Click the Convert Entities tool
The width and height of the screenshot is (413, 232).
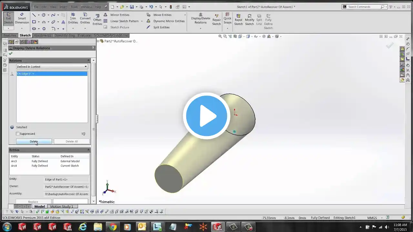pyautogui.click(x=85, y=19)
